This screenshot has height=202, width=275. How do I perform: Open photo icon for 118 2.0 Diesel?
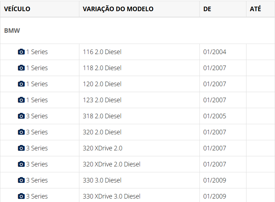coord(21,68)
